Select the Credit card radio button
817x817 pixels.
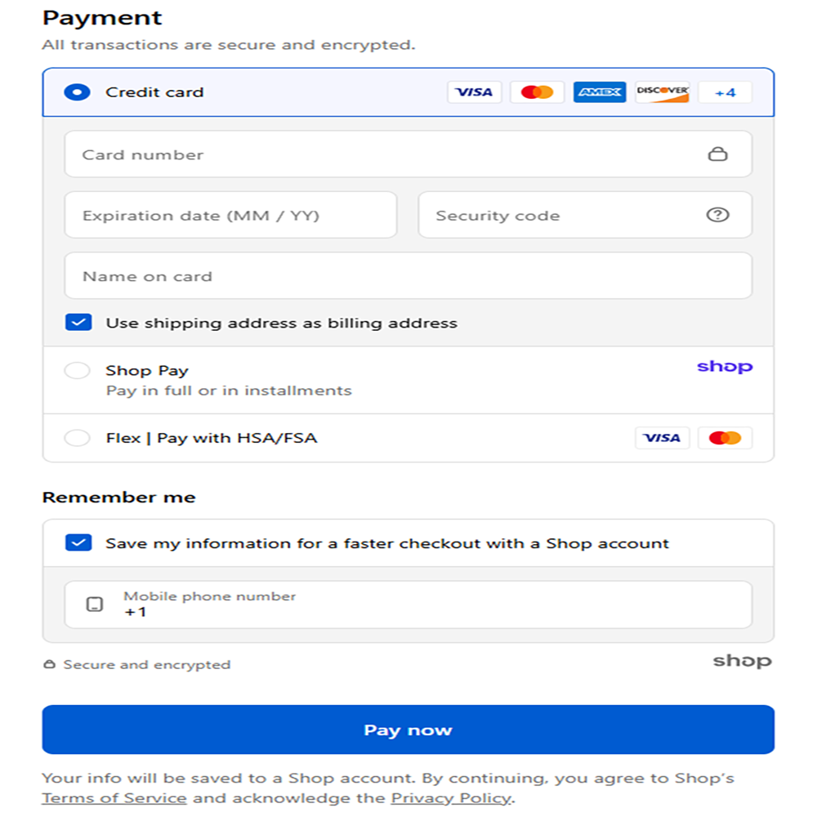point(77,92)
